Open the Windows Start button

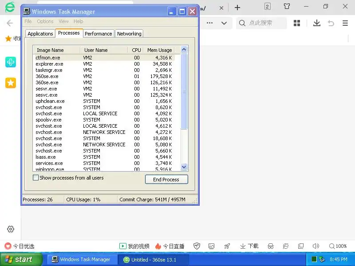(x=21, y=259)
